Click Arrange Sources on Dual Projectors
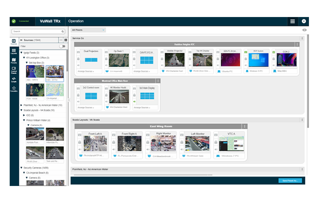Screen dimensions: 319x203 [85, 71]
